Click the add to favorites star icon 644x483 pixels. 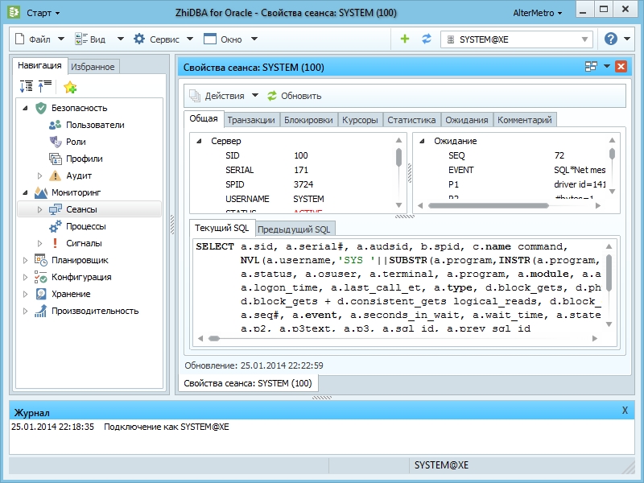[70, 87]
